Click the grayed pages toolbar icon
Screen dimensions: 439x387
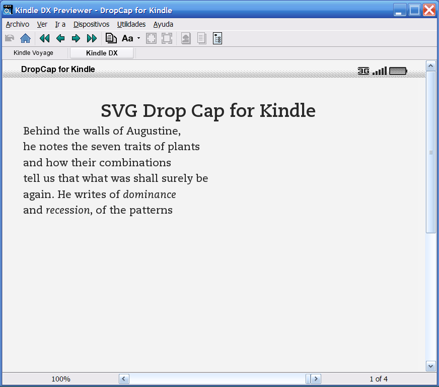tap(201, 38)
